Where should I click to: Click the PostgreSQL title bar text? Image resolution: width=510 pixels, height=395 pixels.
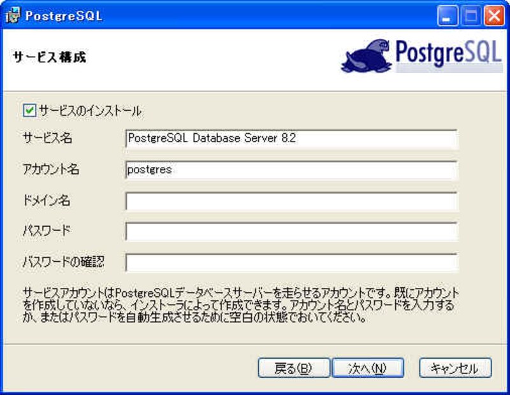click(x=64, y=16)
